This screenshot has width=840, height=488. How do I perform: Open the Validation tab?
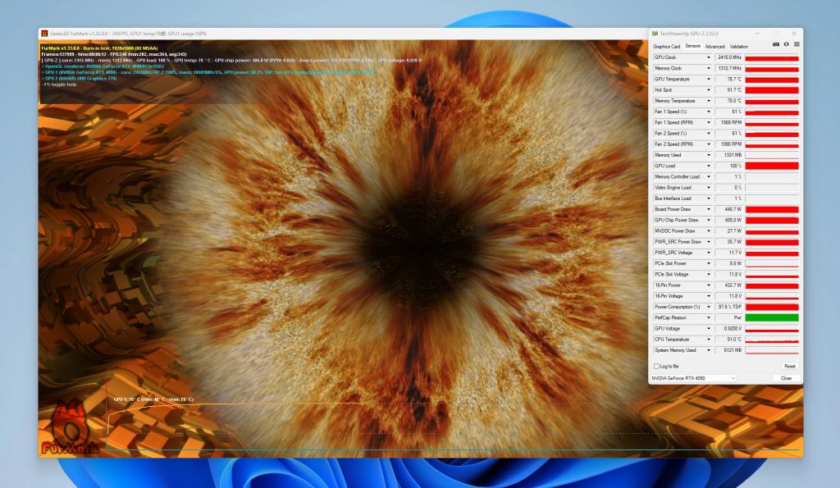pos(738,46)
